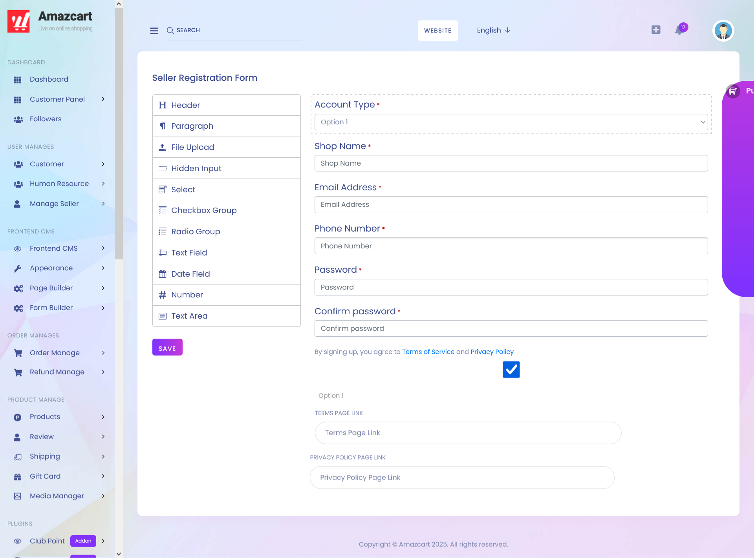Viewport: 754px width, 558px height.
Task: Open Customer Panel menu item
Action: 57,99
